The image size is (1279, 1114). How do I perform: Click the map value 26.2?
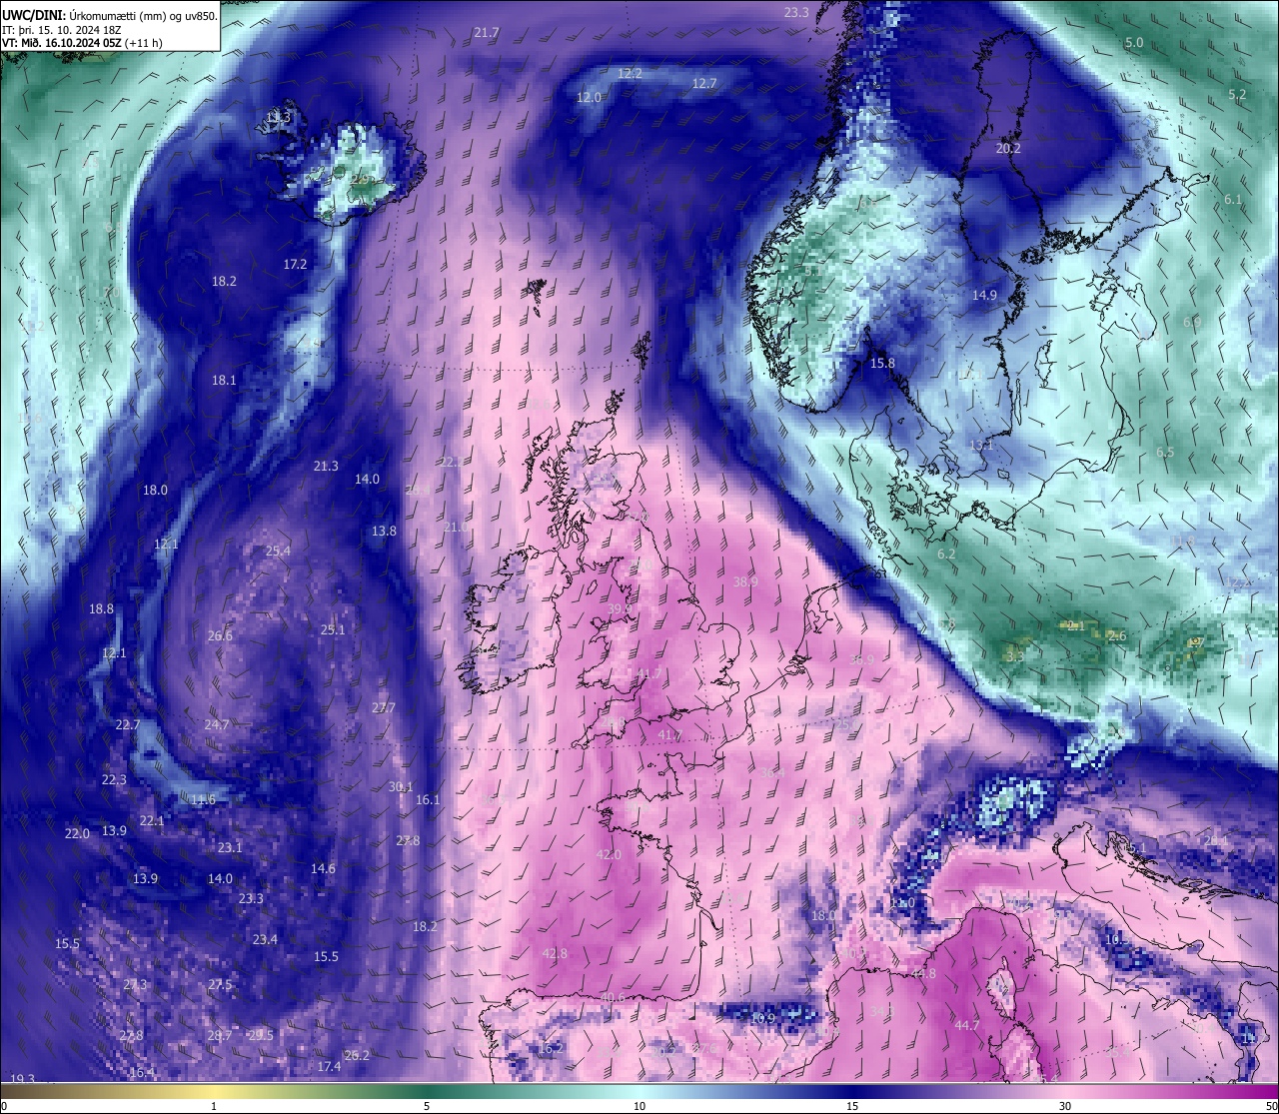pos(357,1056)
